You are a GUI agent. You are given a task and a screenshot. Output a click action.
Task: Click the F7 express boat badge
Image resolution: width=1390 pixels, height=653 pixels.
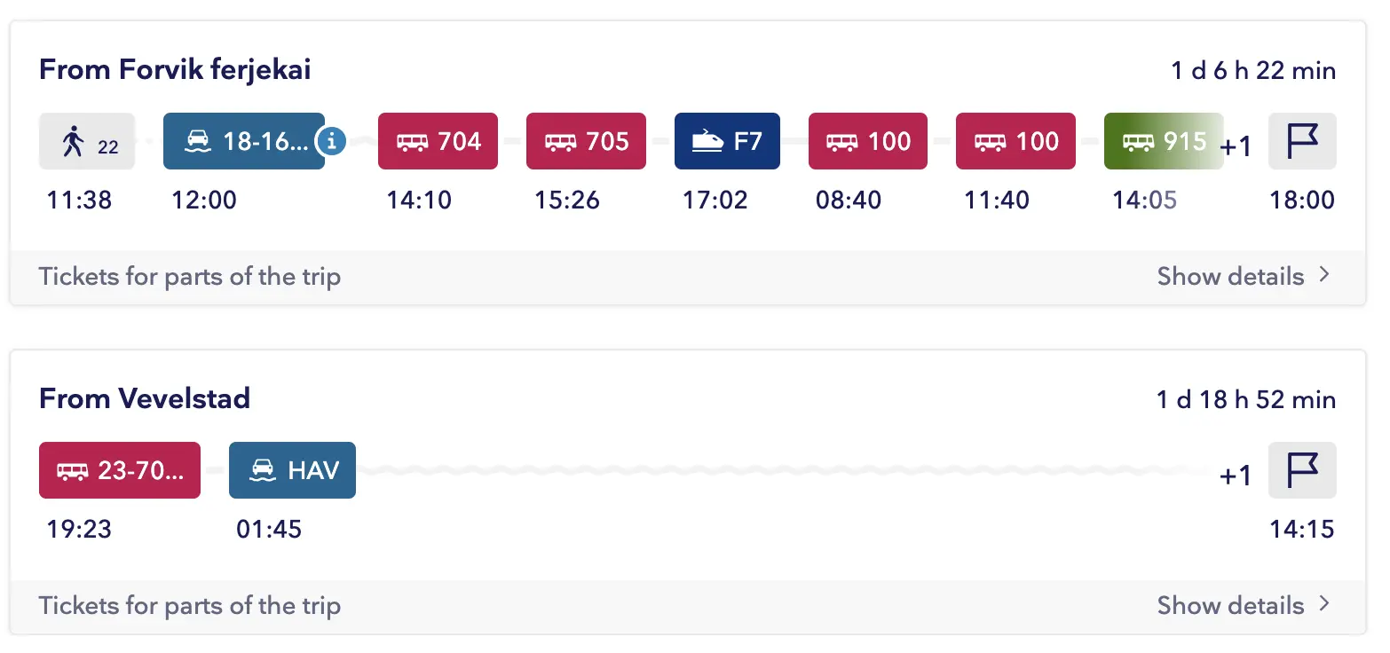[727, 141]
